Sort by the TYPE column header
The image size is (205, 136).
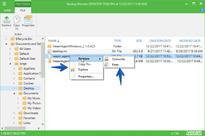(118, 41)
